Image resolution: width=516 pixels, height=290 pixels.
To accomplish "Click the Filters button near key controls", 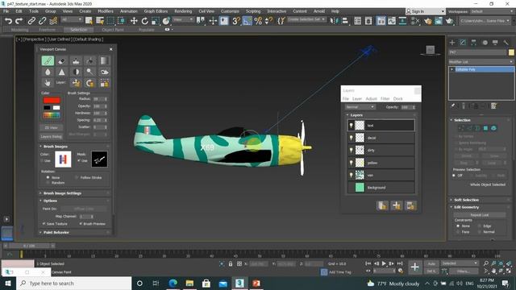I will coord(464,271).
